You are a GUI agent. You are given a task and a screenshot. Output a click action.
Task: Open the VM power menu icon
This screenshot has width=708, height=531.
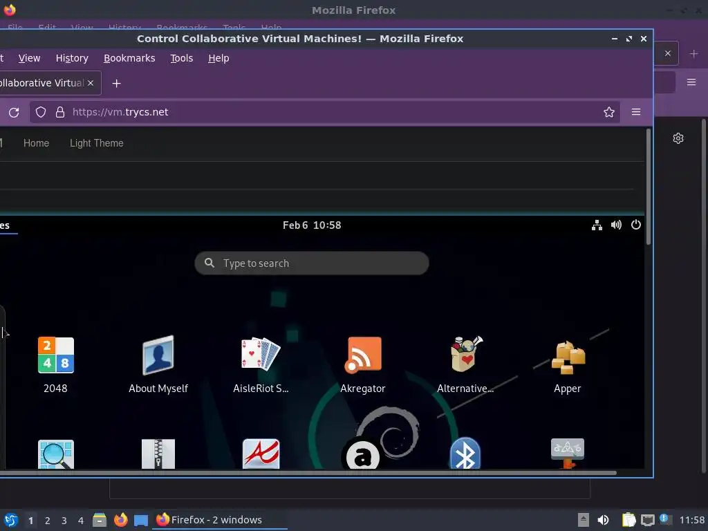tap(636, 225)
